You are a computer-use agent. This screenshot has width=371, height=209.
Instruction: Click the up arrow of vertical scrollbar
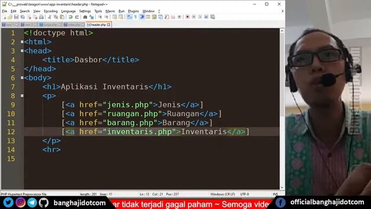click(x=282, y=31)
